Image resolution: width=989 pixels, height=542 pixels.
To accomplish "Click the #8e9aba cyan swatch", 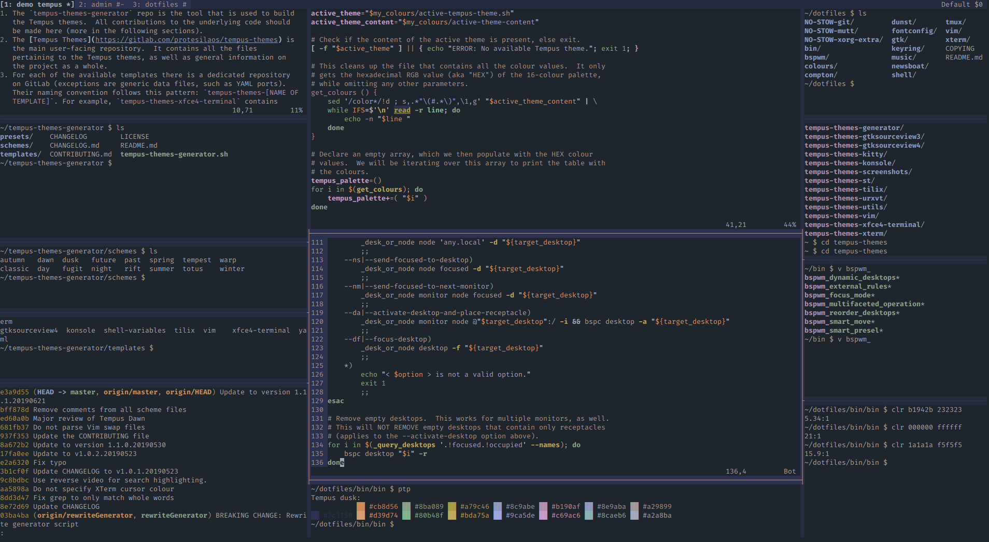I will pos(589,506).
